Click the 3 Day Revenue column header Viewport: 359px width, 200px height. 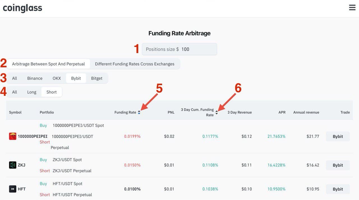pos(240,112)
